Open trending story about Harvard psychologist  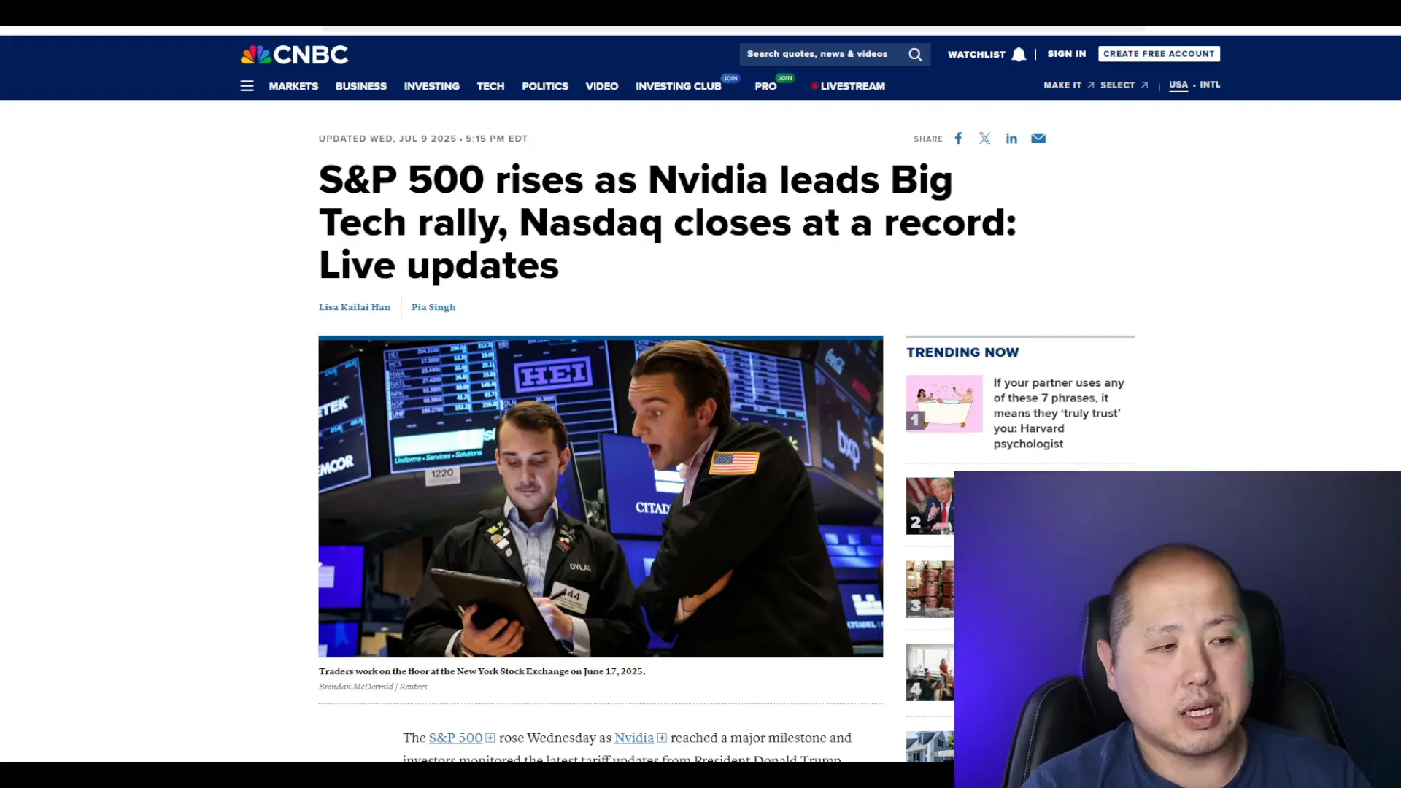tap(1058, 413)
